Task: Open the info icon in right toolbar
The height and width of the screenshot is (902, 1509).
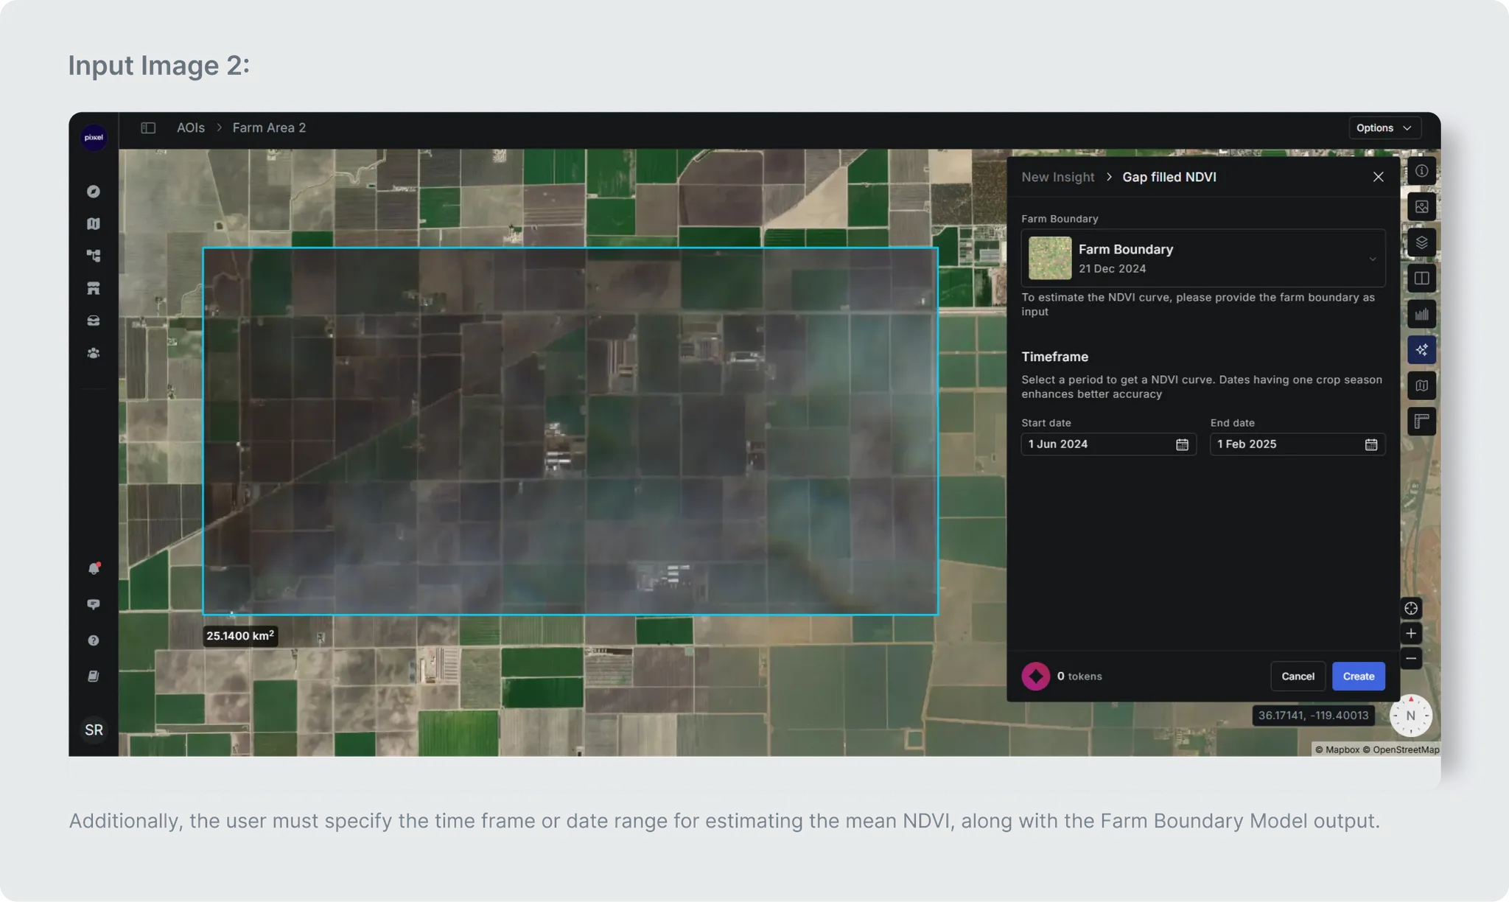Action: click(1421, 171)
